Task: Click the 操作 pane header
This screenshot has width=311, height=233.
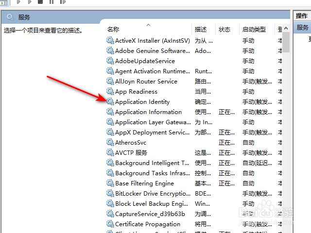Action: pos(302,16)
